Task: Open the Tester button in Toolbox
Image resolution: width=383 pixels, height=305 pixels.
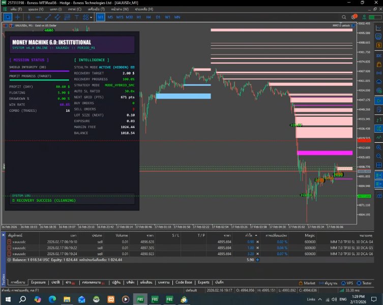Action: point(364,283)
